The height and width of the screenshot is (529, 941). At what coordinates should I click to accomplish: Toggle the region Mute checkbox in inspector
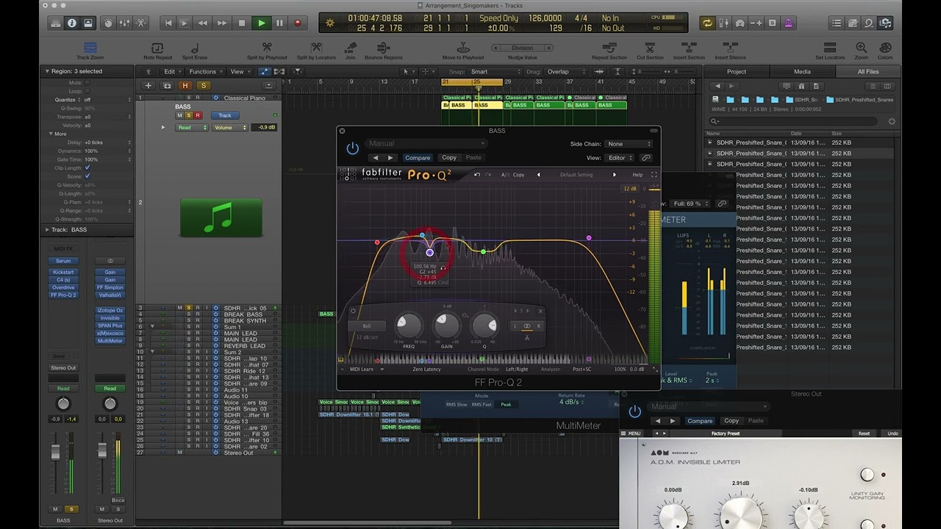coord(87,83)
